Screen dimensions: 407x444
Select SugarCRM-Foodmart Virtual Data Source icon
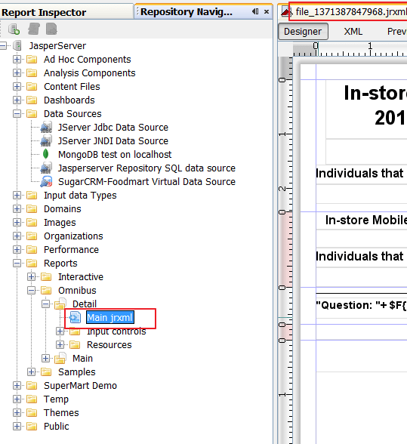(x=47, y=181)
